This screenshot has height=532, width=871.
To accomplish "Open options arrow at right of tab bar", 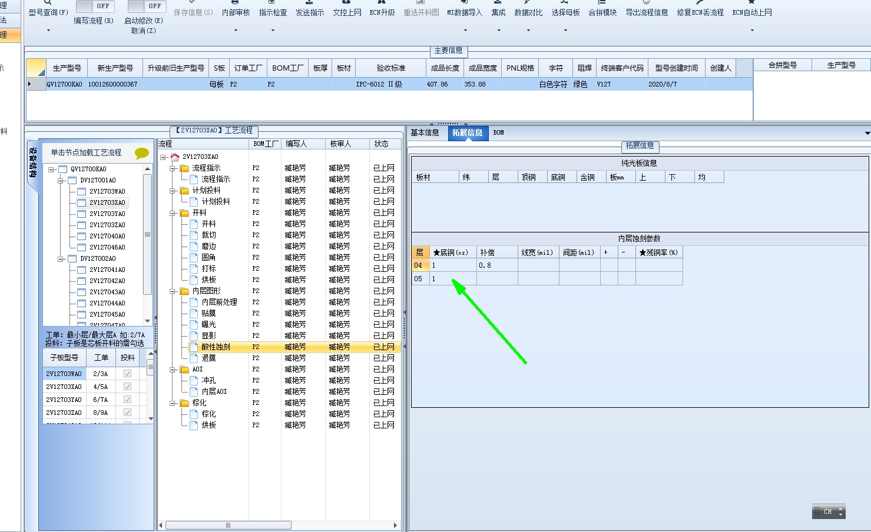I will [x=867, y=133].
